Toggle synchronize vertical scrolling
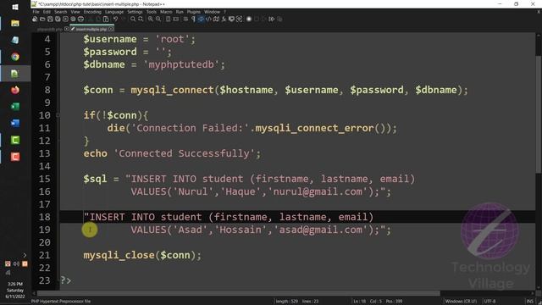The height and width of the screenshot is (305, 542). point(168,19)
